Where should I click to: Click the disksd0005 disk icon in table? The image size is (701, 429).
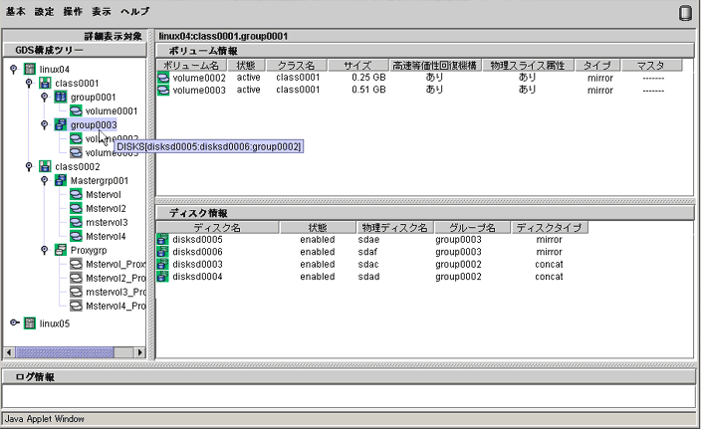point(163,239)
